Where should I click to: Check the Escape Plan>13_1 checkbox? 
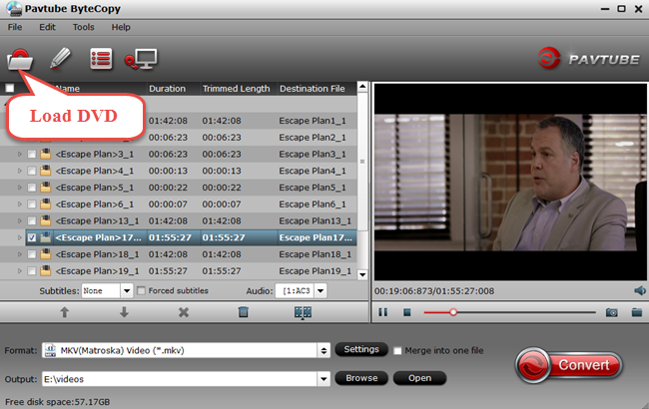pyautogui.click(x=32, y=221)
